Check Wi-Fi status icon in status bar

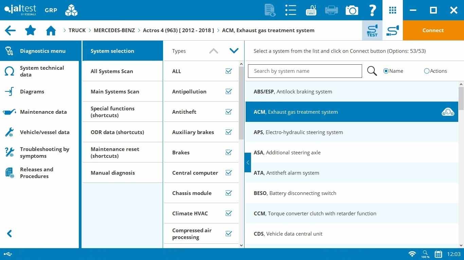(x=412, y=254)
